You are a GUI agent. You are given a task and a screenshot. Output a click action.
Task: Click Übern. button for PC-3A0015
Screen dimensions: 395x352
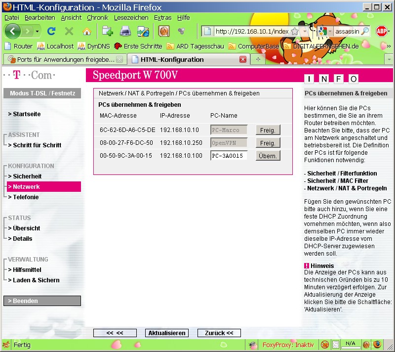(x=268, y=156)
